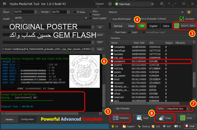Click the orange asterisk reboot button

(x=189, y=12)
